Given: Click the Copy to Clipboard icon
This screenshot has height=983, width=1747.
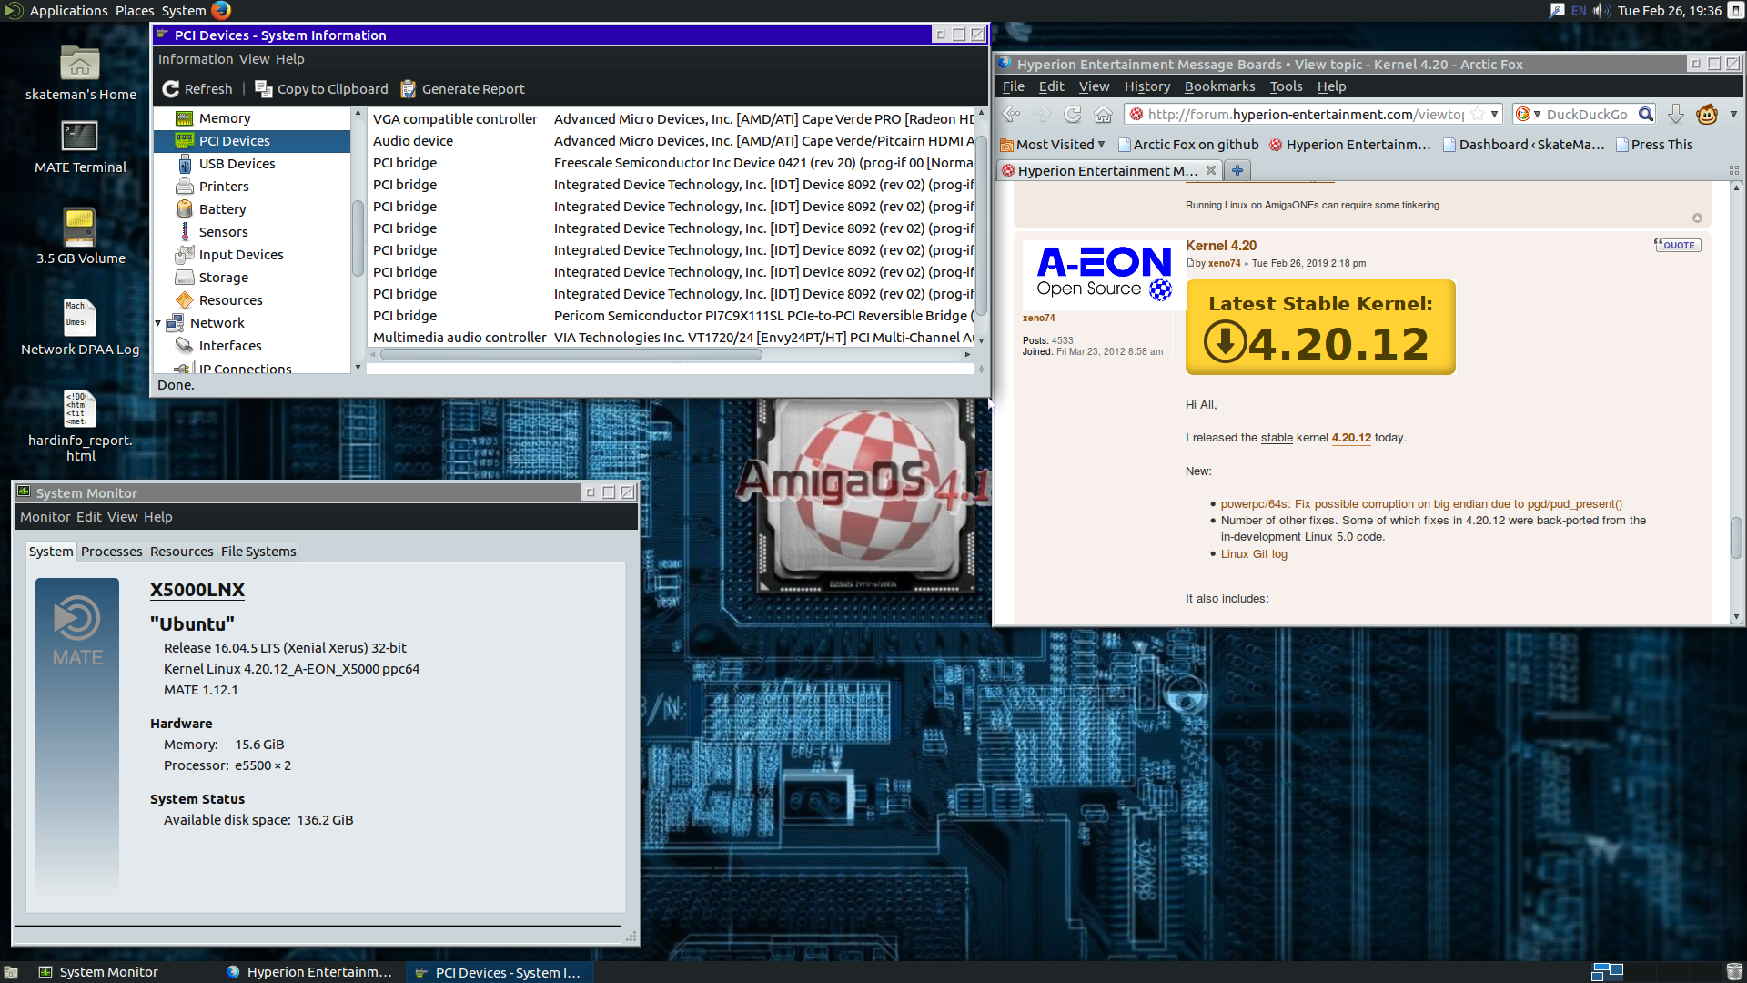Looking at the screenshot, I should (263, 89).
